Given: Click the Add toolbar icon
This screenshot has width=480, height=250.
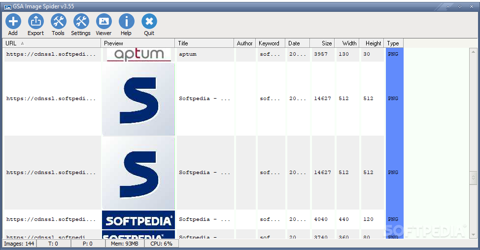Looking at the screenshot, I should [x=13, y=25].
